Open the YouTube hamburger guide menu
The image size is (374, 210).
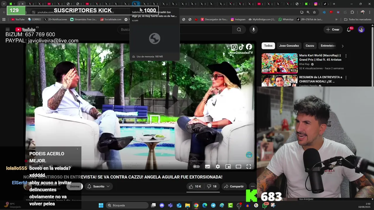[x=8, y=29]
